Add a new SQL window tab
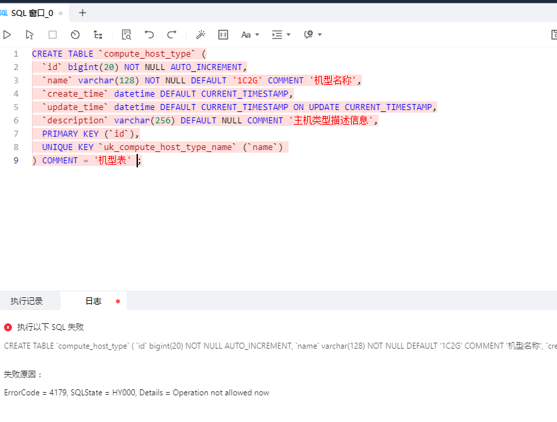557x422 pixels. tap(83, 13)
